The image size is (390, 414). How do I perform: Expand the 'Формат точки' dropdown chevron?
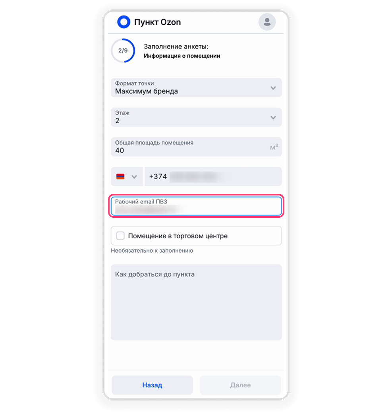click(273, 88)
